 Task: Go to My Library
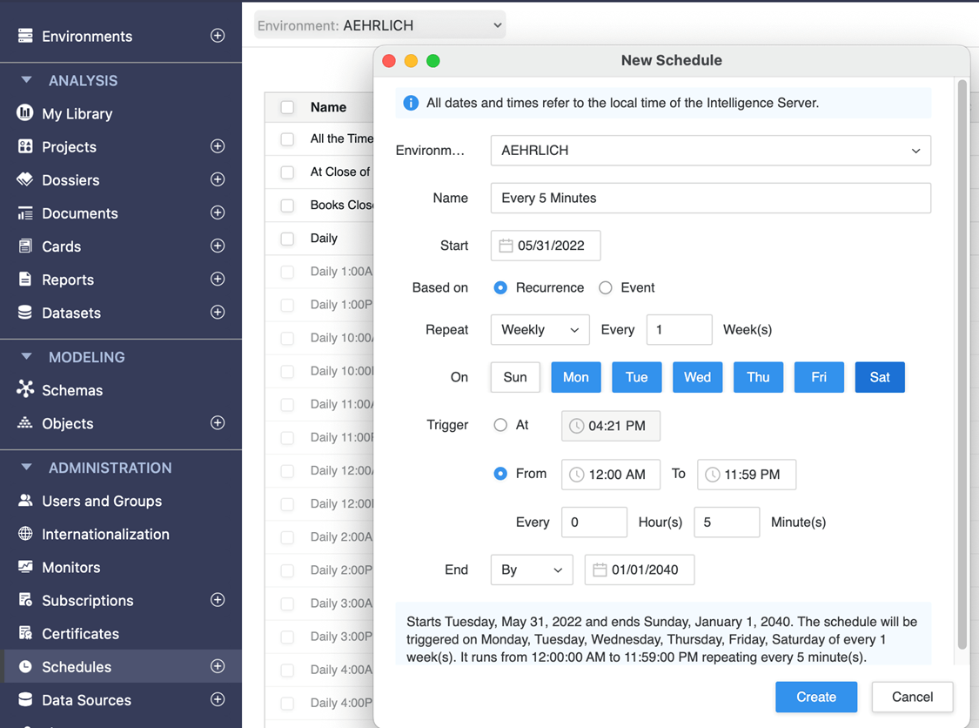[77, 113]
